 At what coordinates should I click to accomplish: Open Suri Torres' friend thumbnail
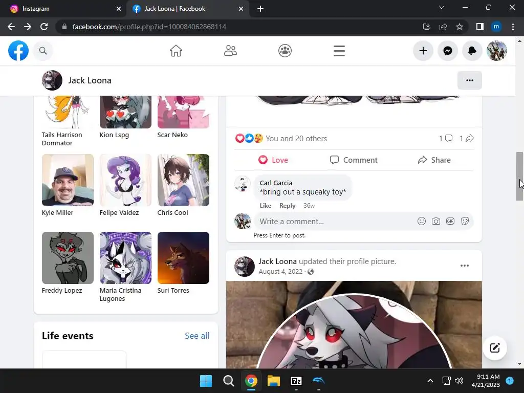click(183, 258)
